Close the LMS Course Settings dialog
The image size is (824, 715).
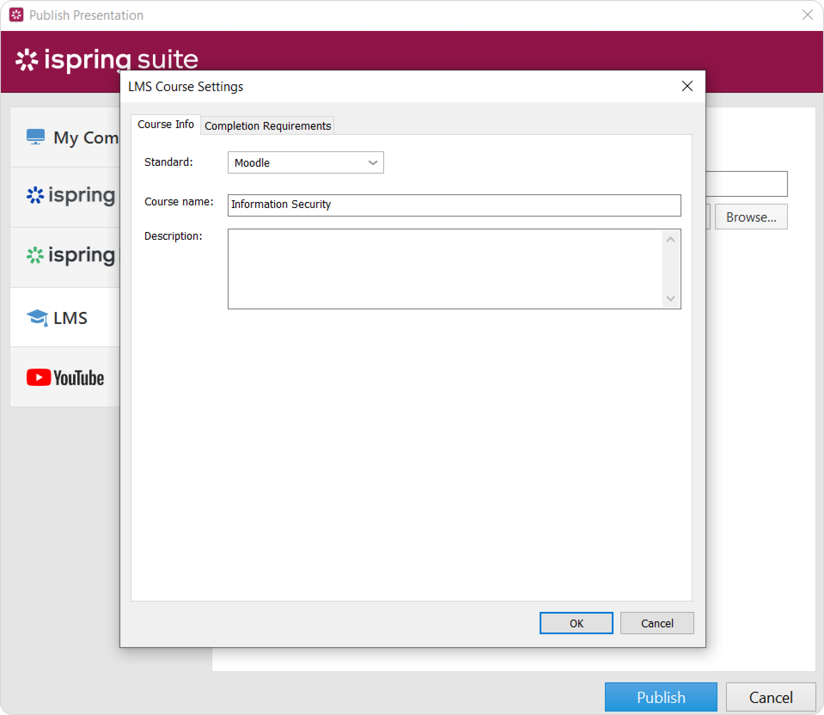pos(687,86)
